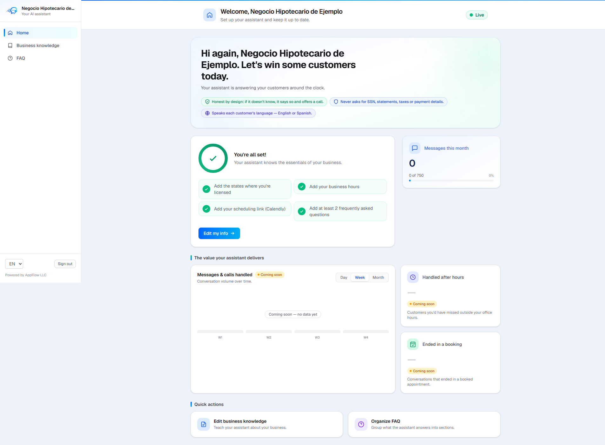Screen dimensions: 605x445
Task: Click the Quick actions section heading
Action: pyautogui.click(x=209, y=404)
